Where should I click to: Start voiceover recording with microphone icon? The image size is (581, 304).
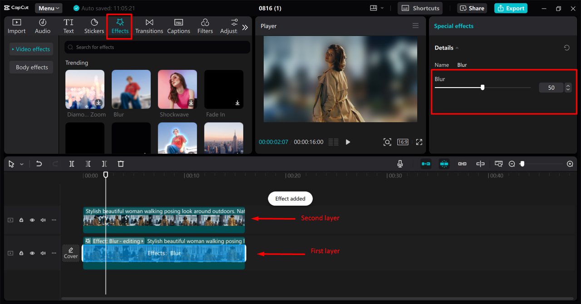click(x=400, y=164)
